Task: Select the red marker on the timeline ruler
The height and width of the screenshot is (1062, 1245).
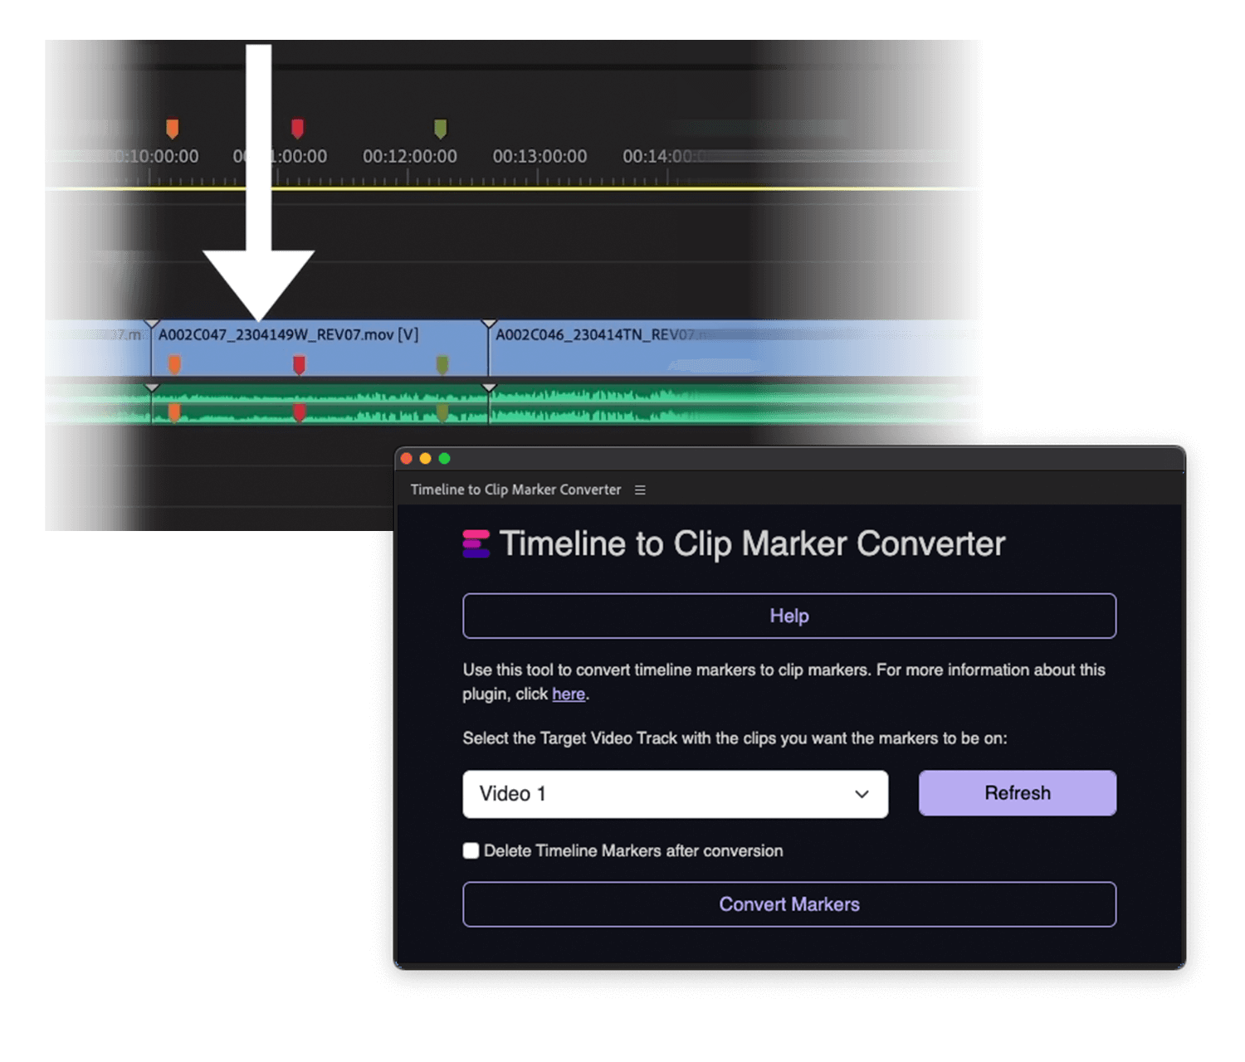Action: click(297, 129)
